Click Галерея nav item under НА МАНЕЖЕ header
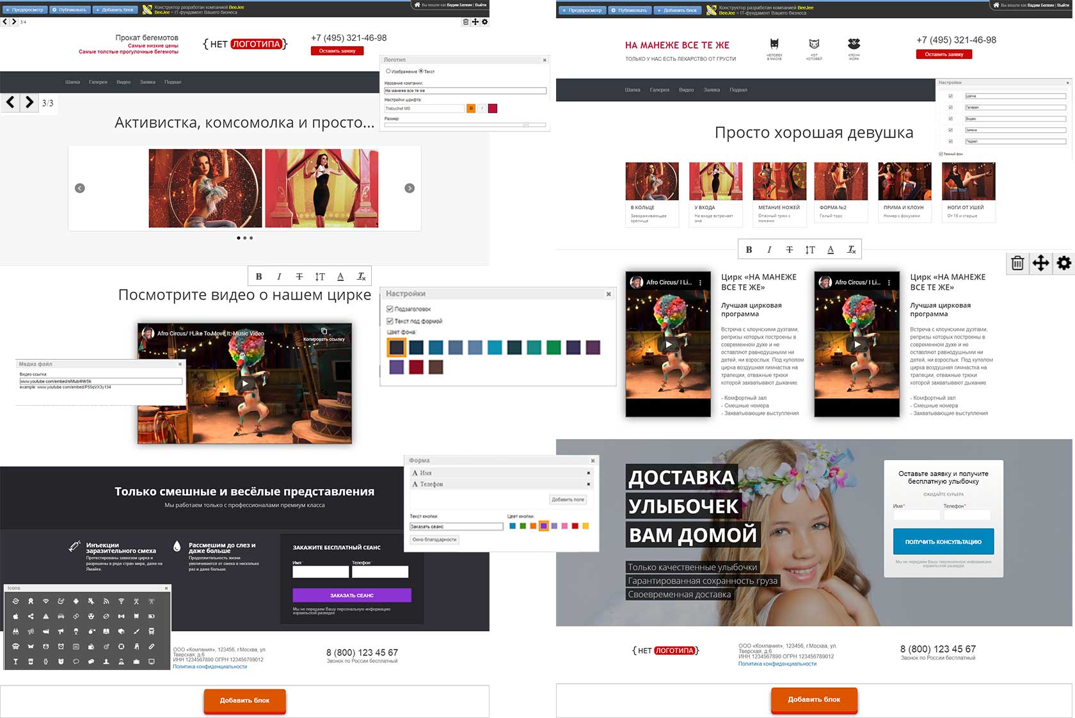This screenshot has height=718, width=1075. point(659,90)
